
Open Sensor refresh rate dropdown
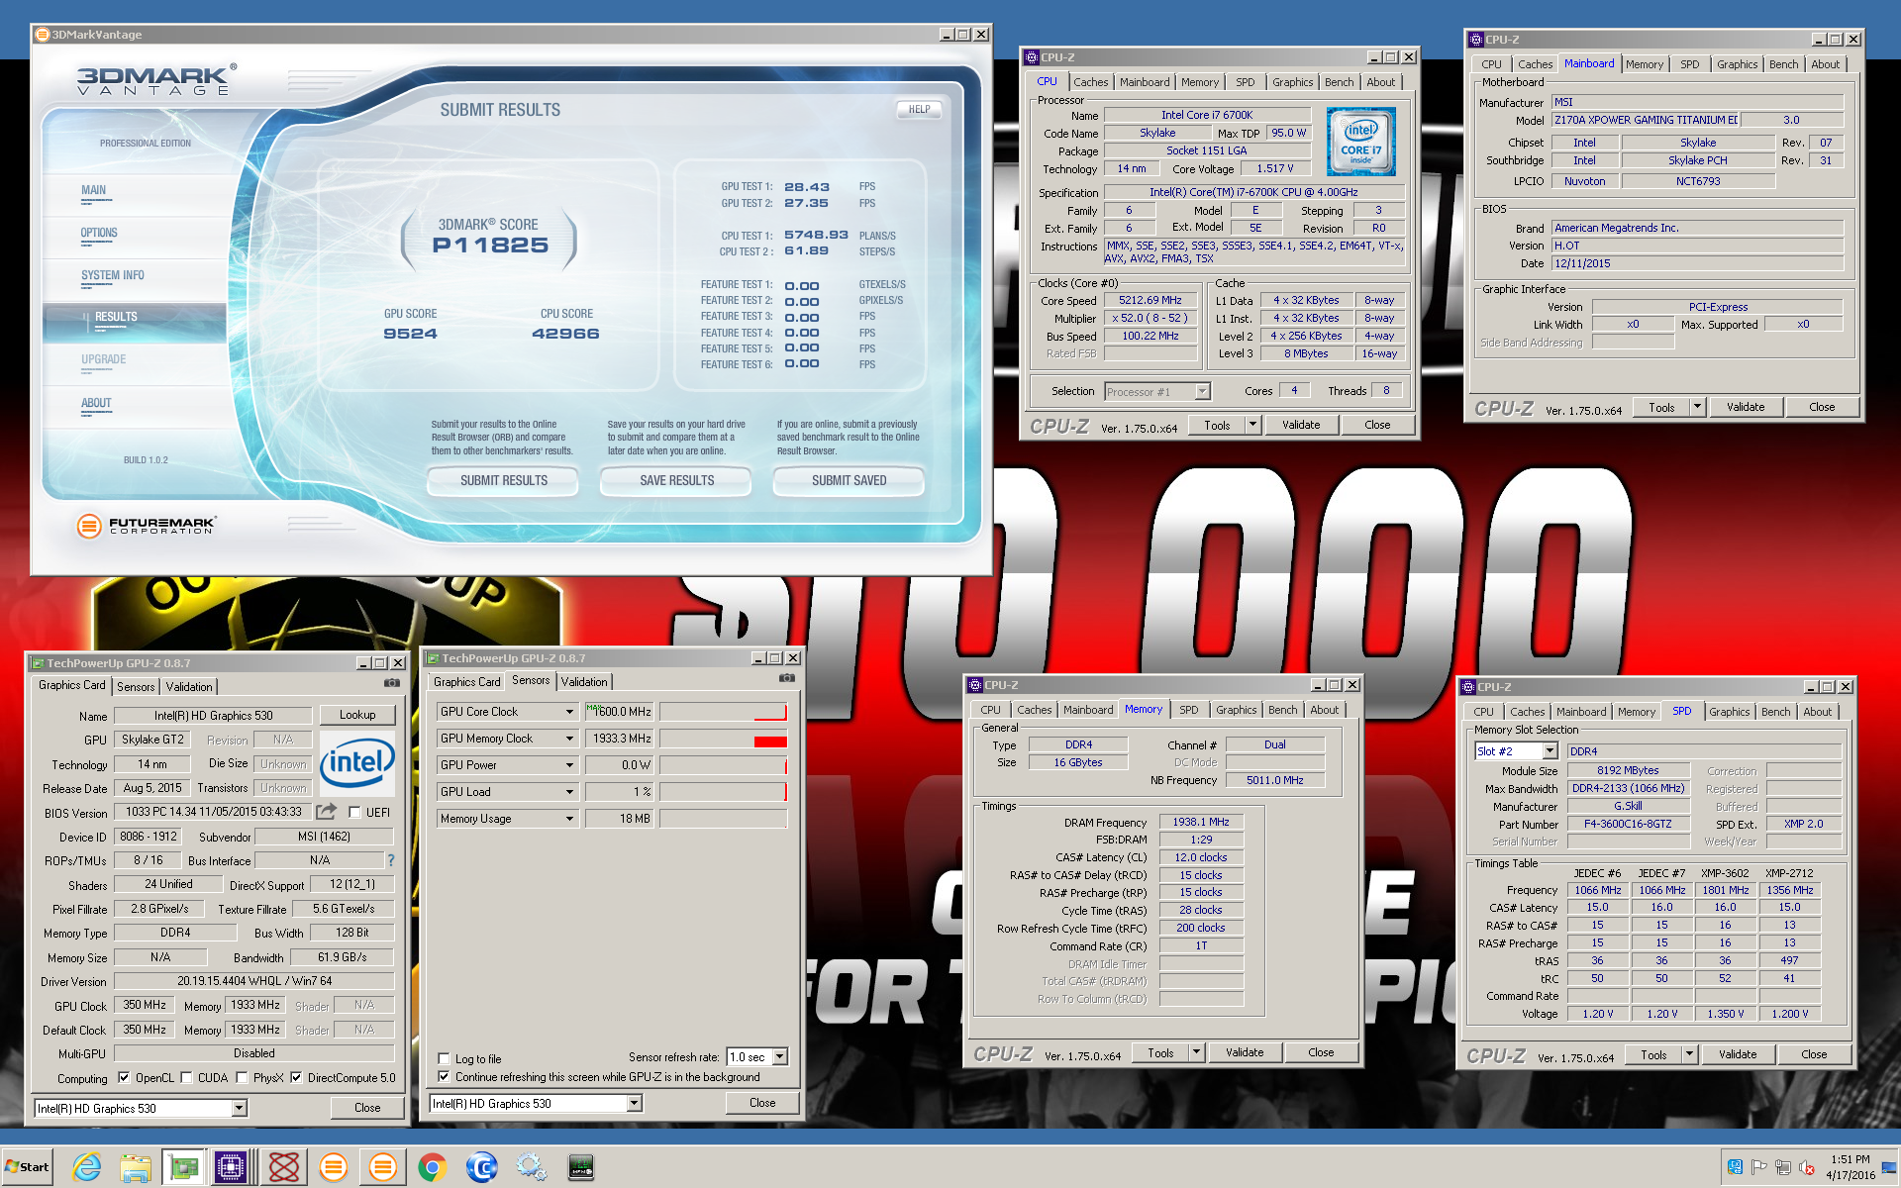coord(780,1057)
